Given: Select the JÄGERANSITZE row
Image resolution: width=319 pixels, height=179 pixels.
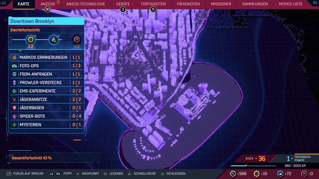Looking at the screenshot, I should point(47,99).
